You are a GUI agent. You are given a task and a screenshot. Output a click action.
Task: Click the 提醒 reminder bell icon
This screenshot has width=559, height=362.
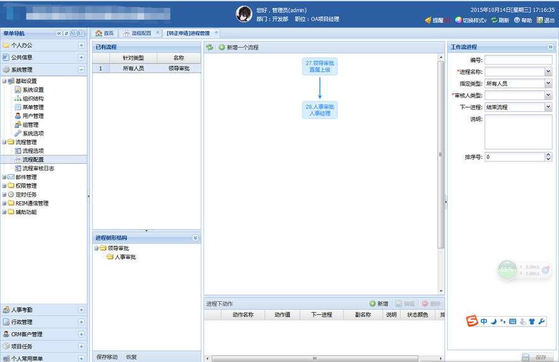coord(427,20)
